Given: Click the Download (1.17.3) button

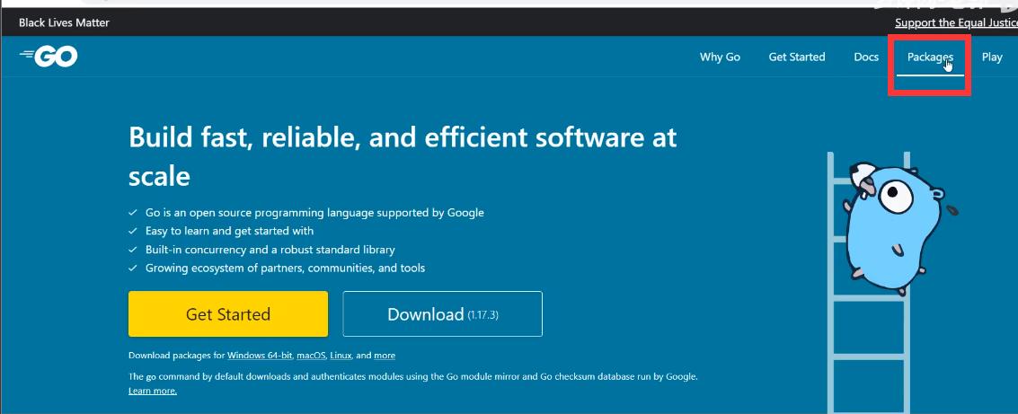Looking at the screenshot, I should coord(442,314).
